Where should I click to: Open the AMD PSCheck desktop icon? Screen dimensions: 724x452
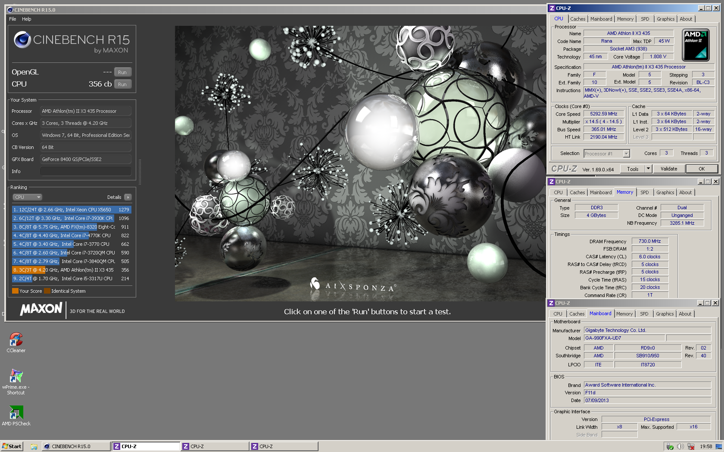(x=16, y=413)
